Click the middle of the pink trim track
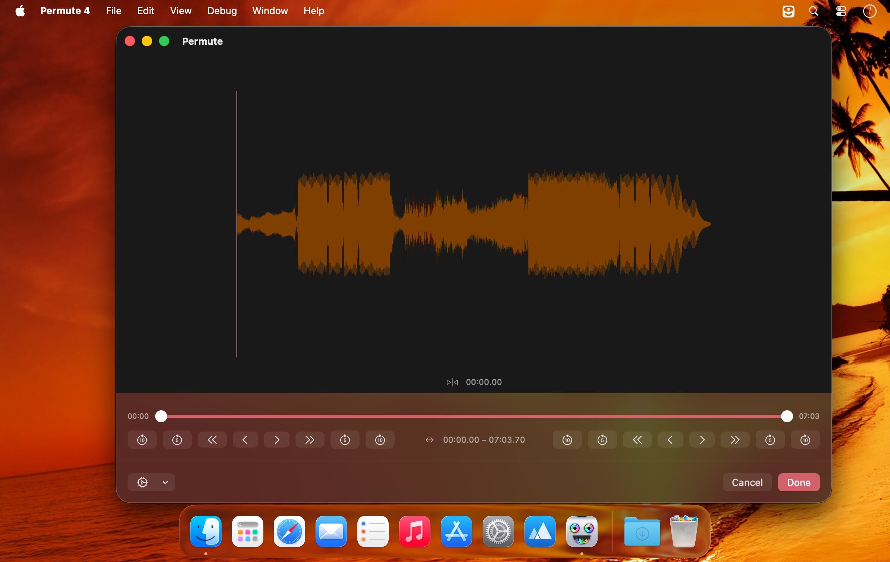 474,416
